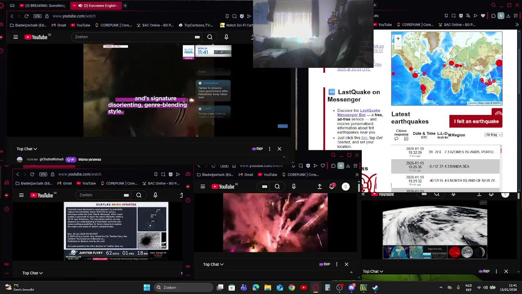
Task: Open translate icon in earthquake browser toolbar
Action: 467,16
